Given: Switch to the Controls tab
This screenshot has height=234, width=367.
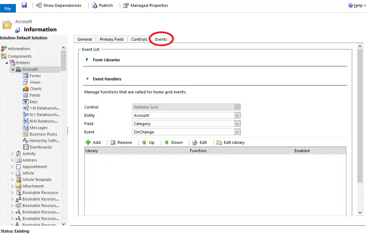Looking at the screenshot, I should (x=139, y=39).
